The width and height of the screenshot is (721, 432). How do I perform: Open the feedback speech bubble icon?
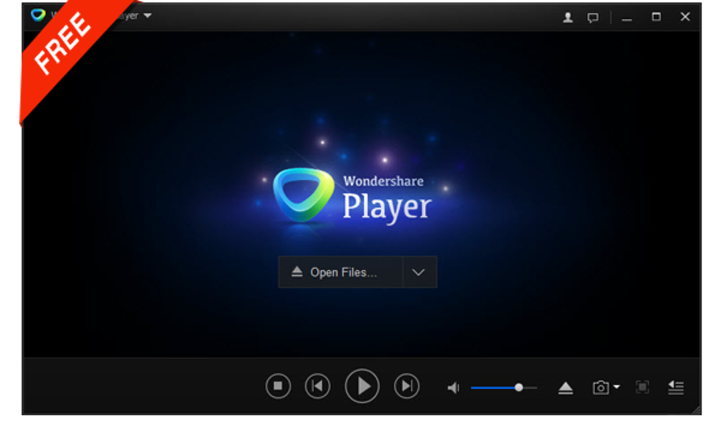click(593, 18)
